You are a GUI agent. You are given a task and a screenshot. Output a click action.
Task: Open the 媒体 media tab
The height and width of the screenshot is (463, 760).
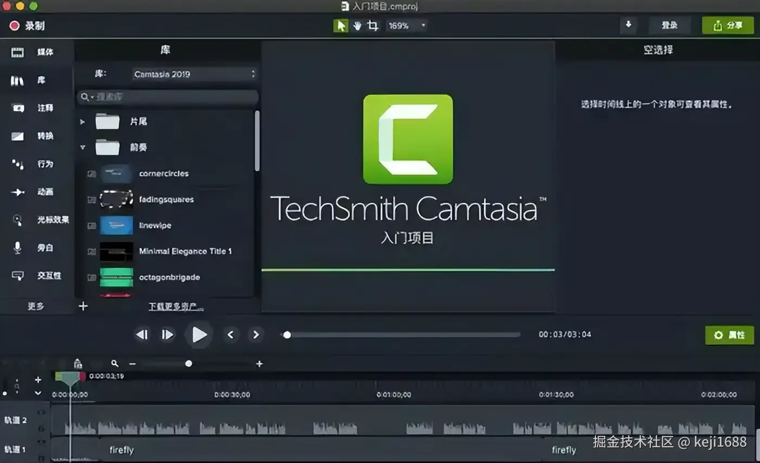pos(36,53)
